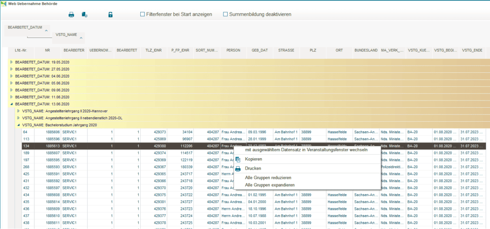Click P_FP_IDNR cell 243718

(x=180, y=181)
